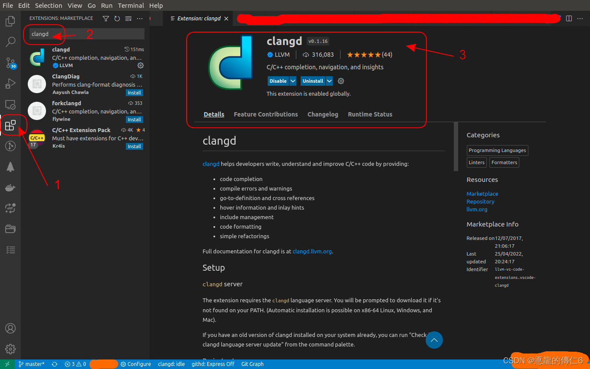Viewport: 590px width, 369px height.
Task: Synchronize changes in the status bar
Action: click(x=55, y=364)
